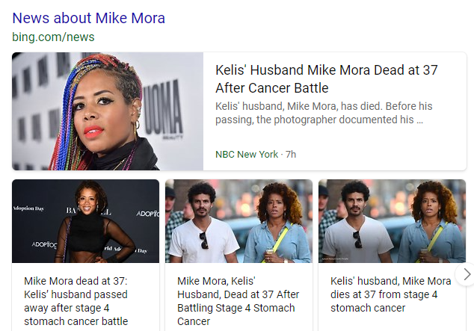
Task: Visit the bing.com/news source link
Action: [x=53, y=37]
